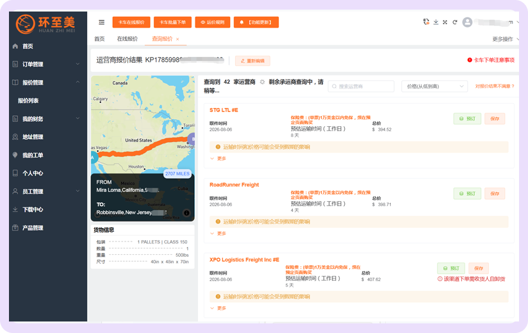This screenshot has height=333, width=528.
Task: Select the 查询报价 tab
Action: [x=162, y=38]
